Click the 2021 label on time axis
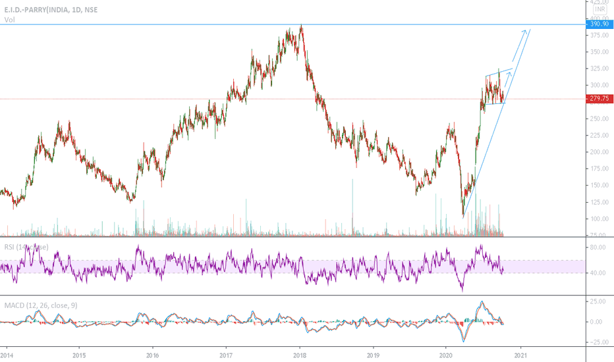The height and width of the screenshot is (362, 614). [520, 355]
